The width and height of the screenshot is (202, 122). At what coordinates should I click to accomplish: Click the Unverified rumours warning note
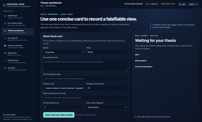coord(173,26)
